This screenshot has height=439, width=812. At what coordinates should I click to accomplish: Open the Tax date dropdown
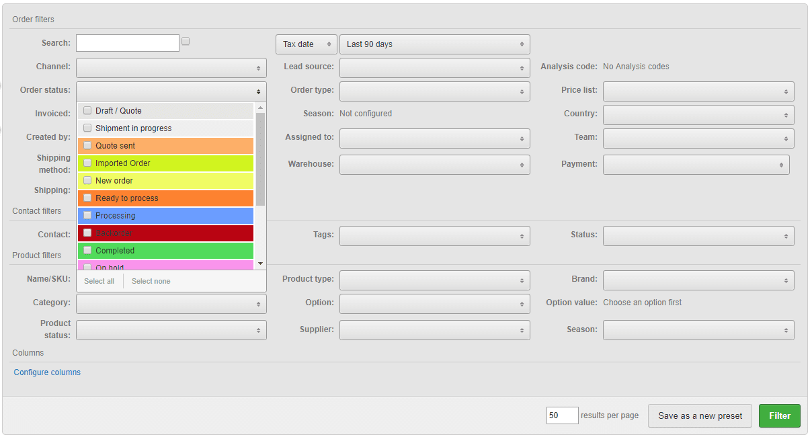coord(306,44)
